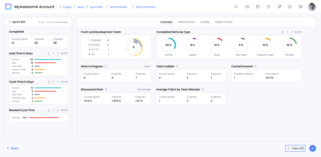Switch to the Performance tab
The width and height of the screenshot is (321, 157).
[186, 22]
